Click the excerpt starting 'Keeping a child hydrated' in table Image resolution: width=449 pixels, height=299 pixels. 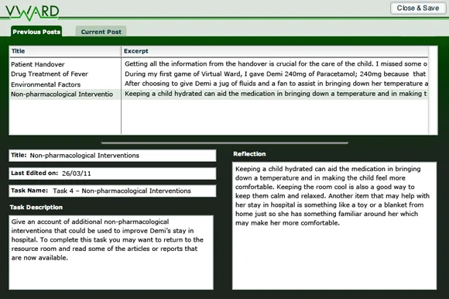(x=276, y=94)
